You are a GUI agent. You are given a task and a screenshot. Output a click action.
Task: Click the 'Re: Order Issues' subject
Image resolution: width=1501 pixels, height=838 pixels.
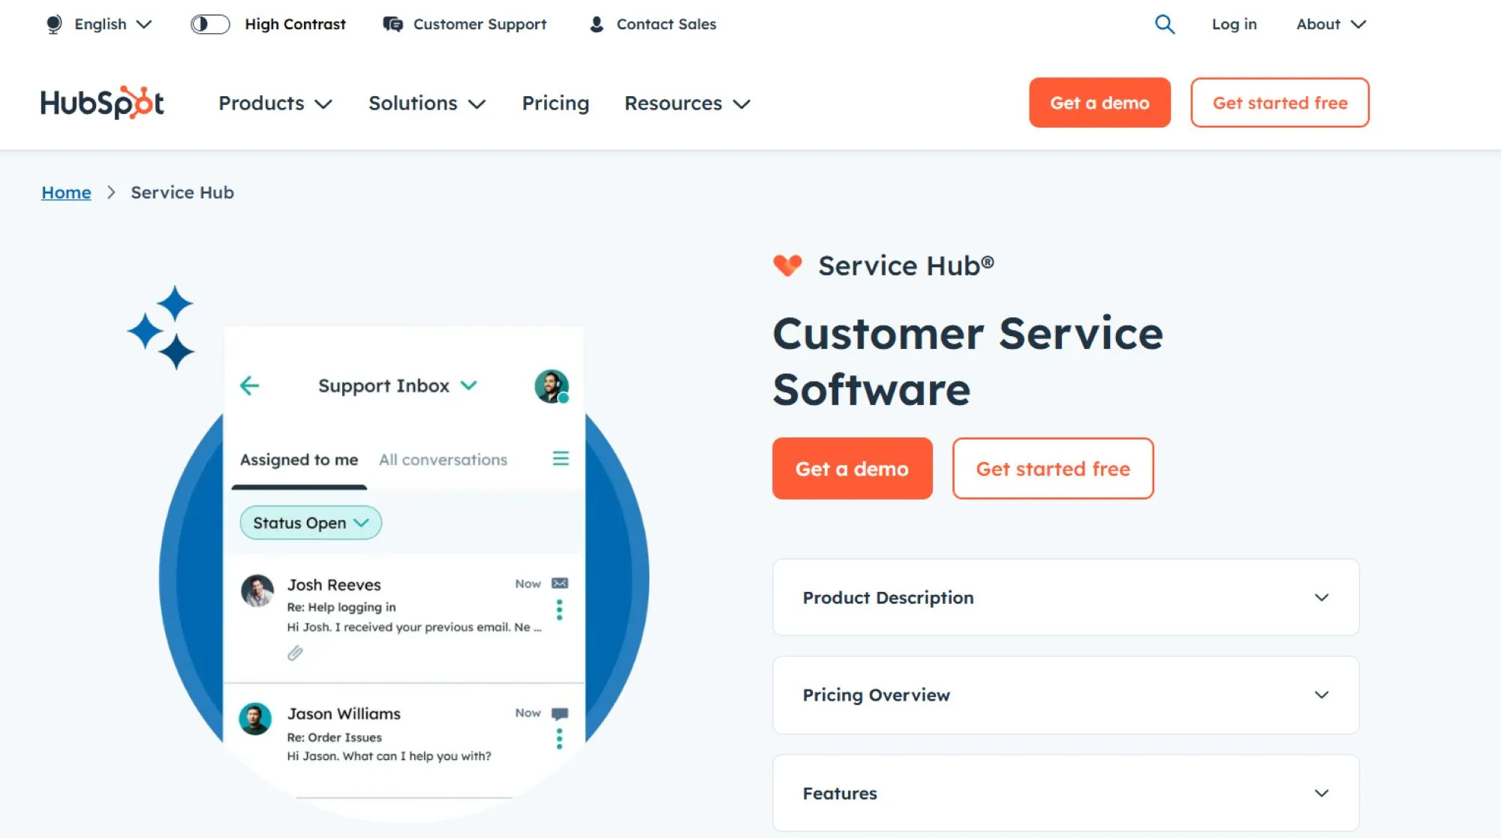pyautogui.click(x=334, y=737)
